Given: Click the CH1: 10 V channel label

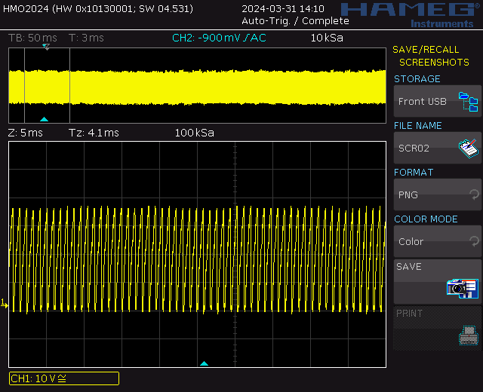Looking at the screenshot, I should point(64,378).
